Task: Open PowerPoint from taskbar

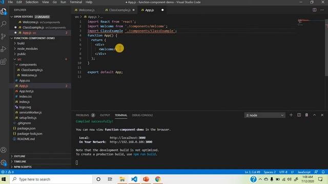Action: (x=146, y=179)
